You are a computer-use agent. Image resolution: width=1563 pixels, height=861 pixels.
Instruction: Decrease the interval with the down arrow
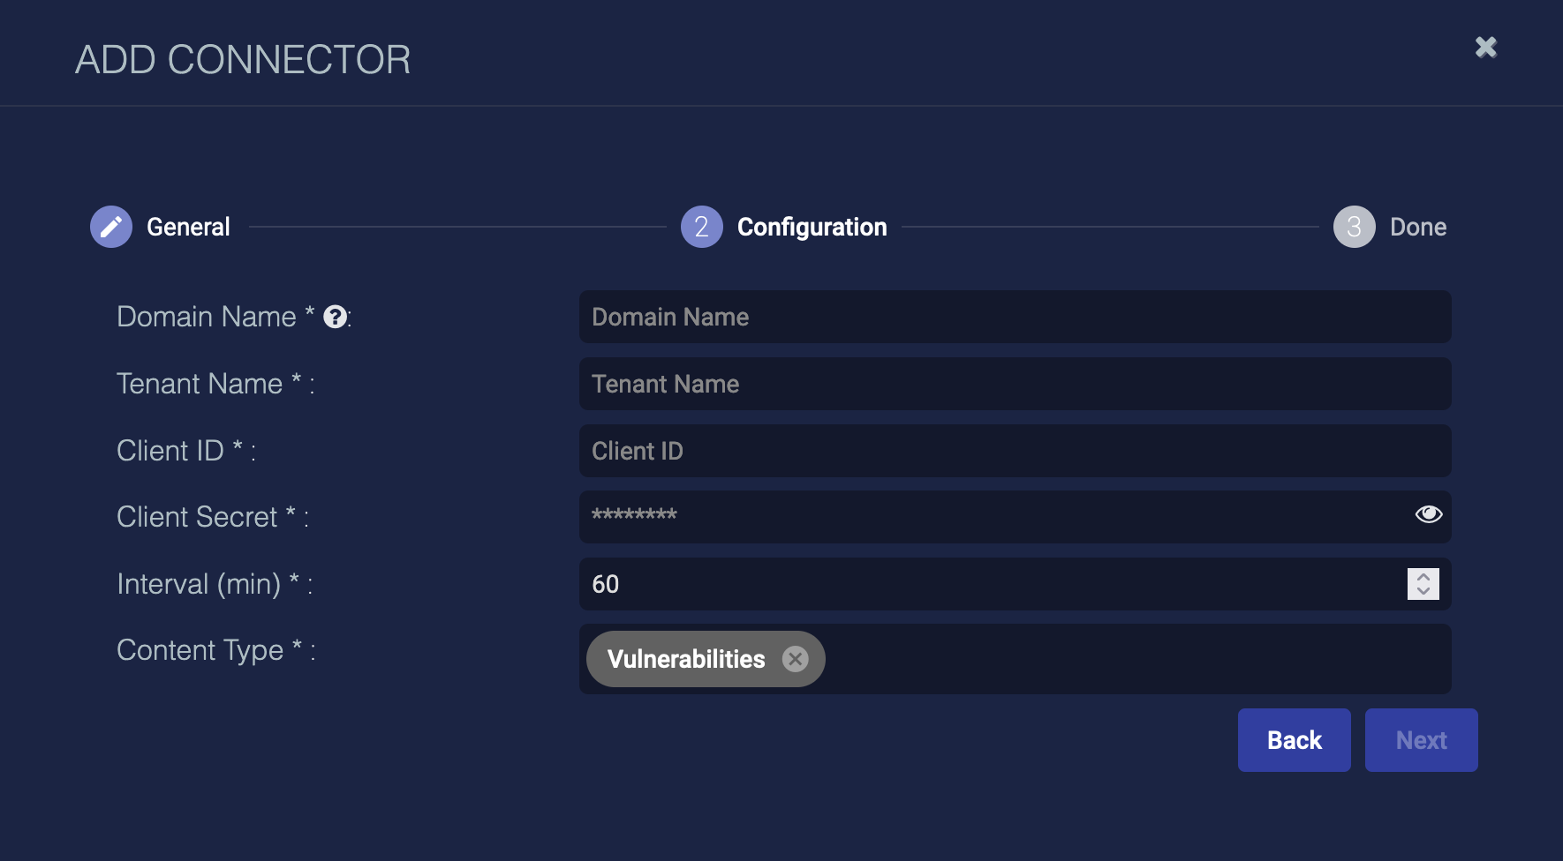(x=1423, y=591)
